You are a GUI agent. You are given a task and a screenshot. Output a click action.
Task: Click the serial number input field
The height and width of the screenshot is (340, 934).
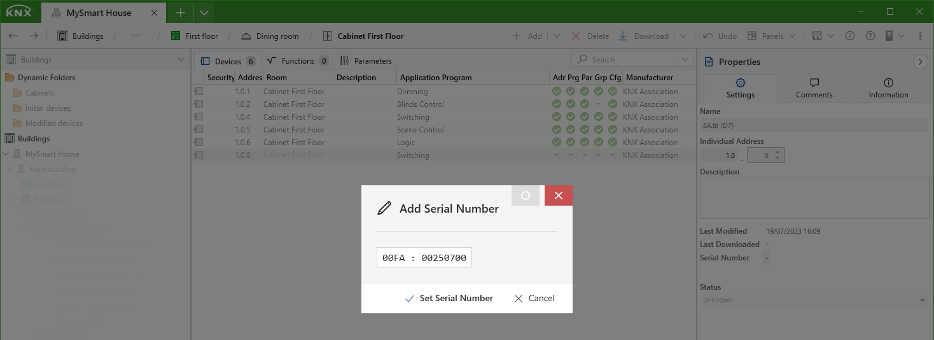(x=424, y=258)
